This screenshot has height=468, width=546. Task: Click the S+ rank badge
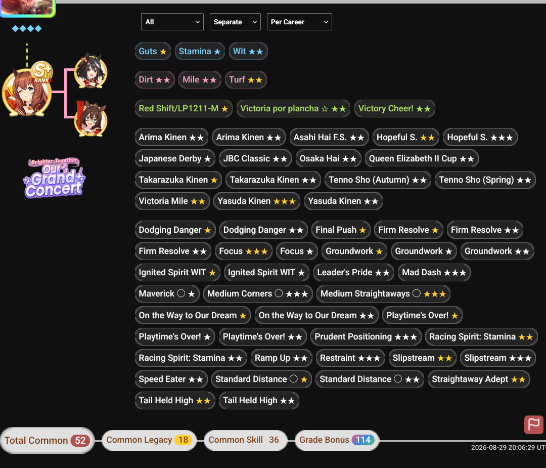pyautogui.click(x=42, y=72)
